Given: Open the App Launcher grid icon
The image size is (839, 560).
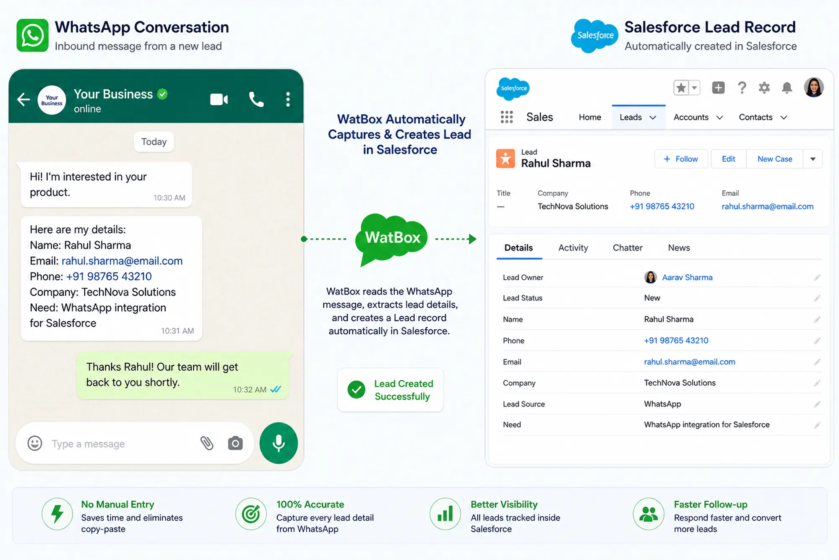Looking at the screenshot, I should pos(507,117).
